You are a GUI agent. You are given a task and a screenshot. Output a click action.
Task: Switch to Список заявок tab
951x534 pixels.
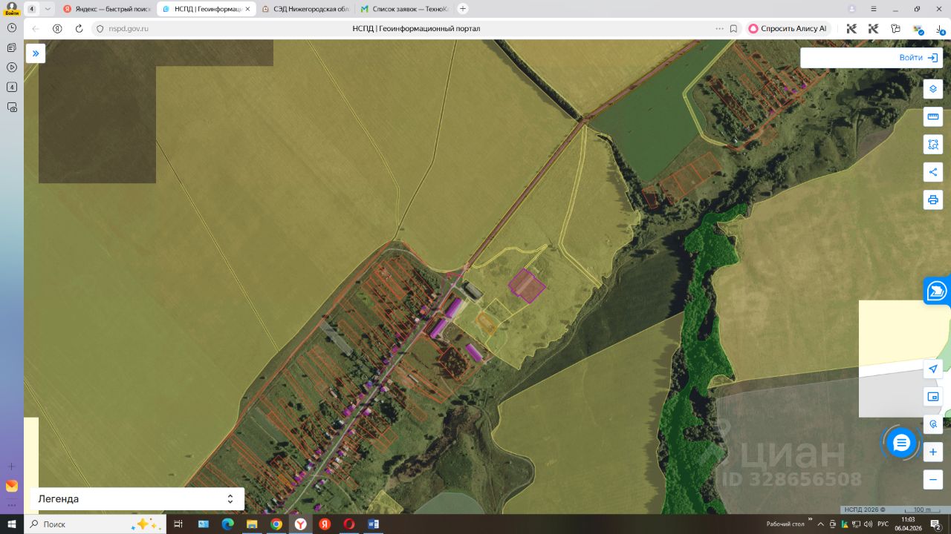(404, 9)
